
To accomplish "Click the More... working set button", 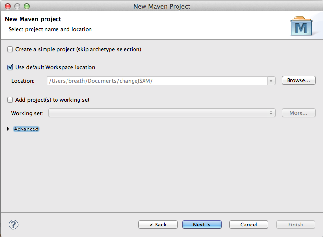I will [299, 113].
